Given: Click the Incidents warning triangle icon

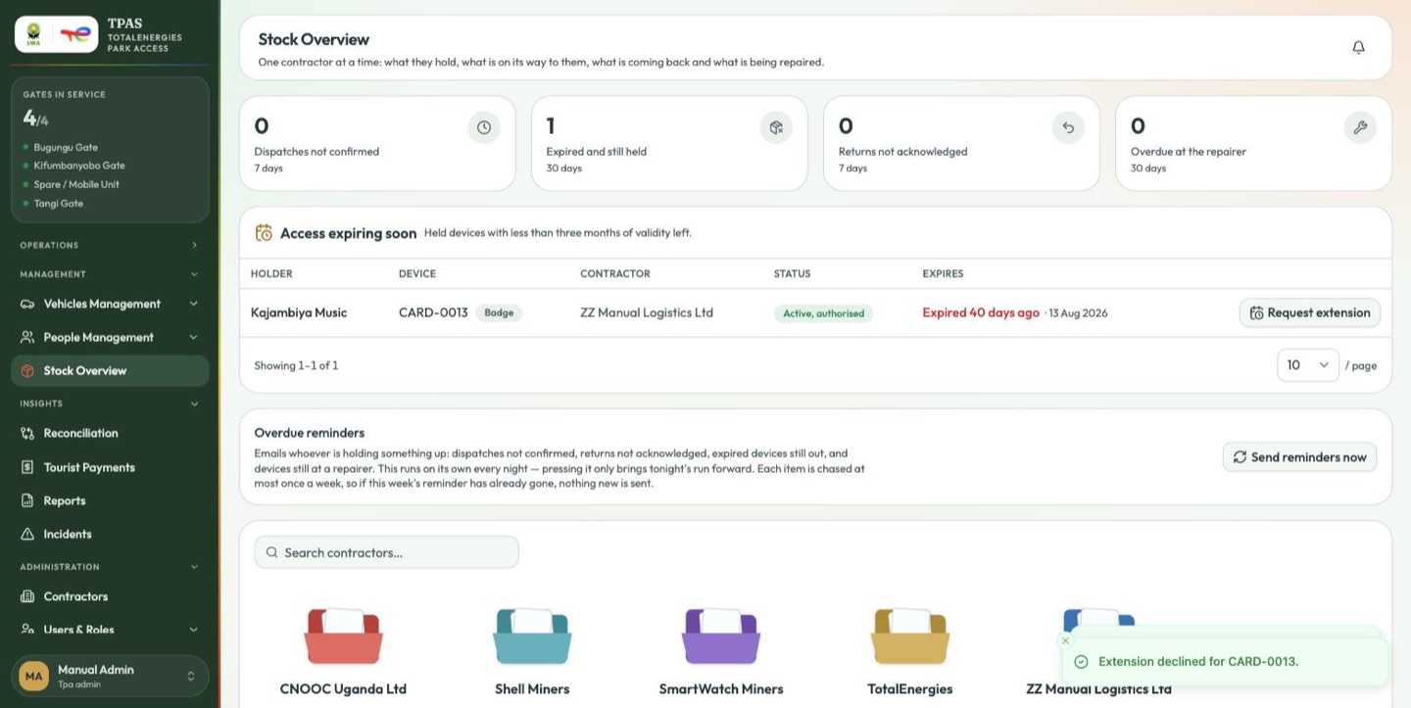Looking at the screenshot, I should click(x=27, y=534).
